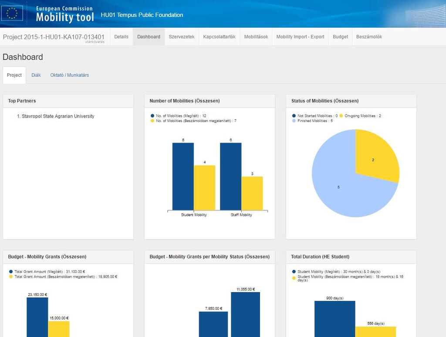Viewport: 446px width, 337px height.
Task: Toggle Student Mobility (Beszámolóban megjelenített) duration legend dot
Action: click(x=294, y=278)
